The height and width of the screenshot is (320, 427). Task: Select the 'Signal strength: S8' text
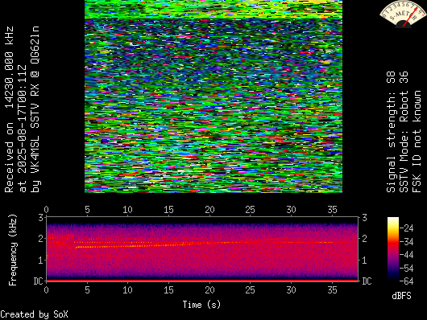point(390,132)
